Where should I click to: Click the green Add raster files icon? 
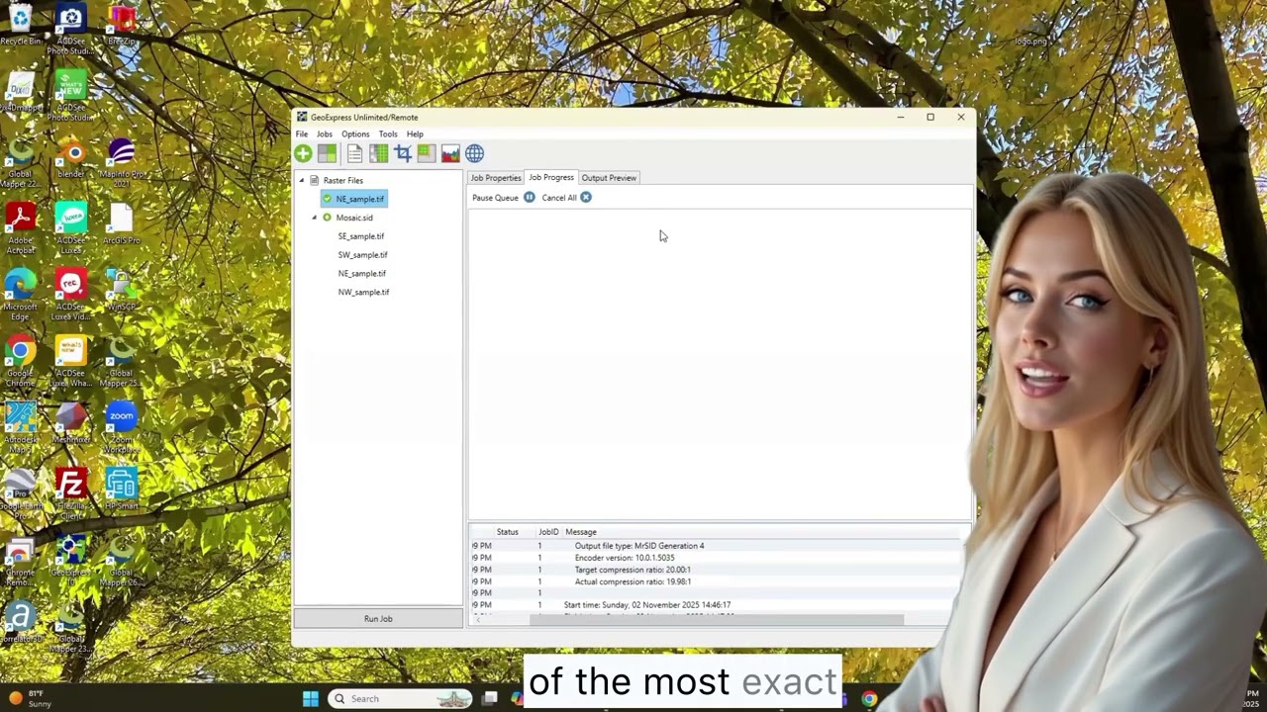point(303,153)
